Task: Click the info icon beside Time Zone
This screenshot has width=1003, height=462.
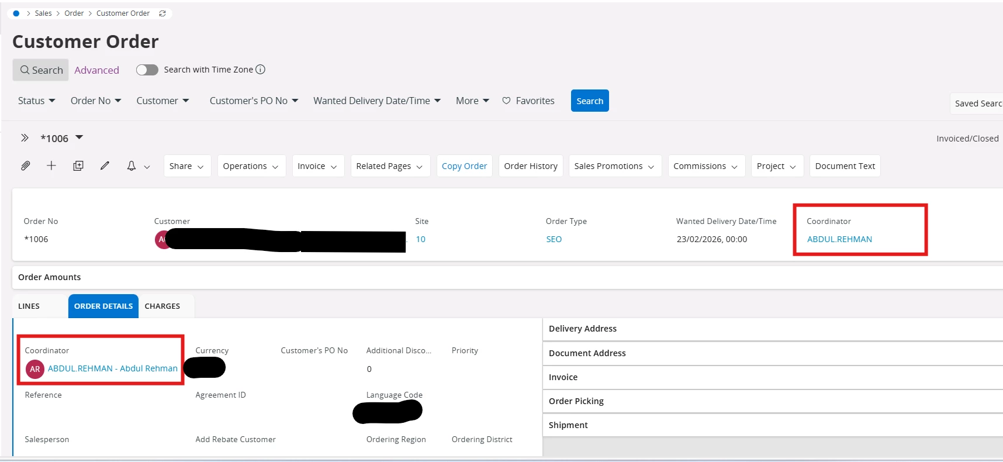Action: (x=261, y=70)
